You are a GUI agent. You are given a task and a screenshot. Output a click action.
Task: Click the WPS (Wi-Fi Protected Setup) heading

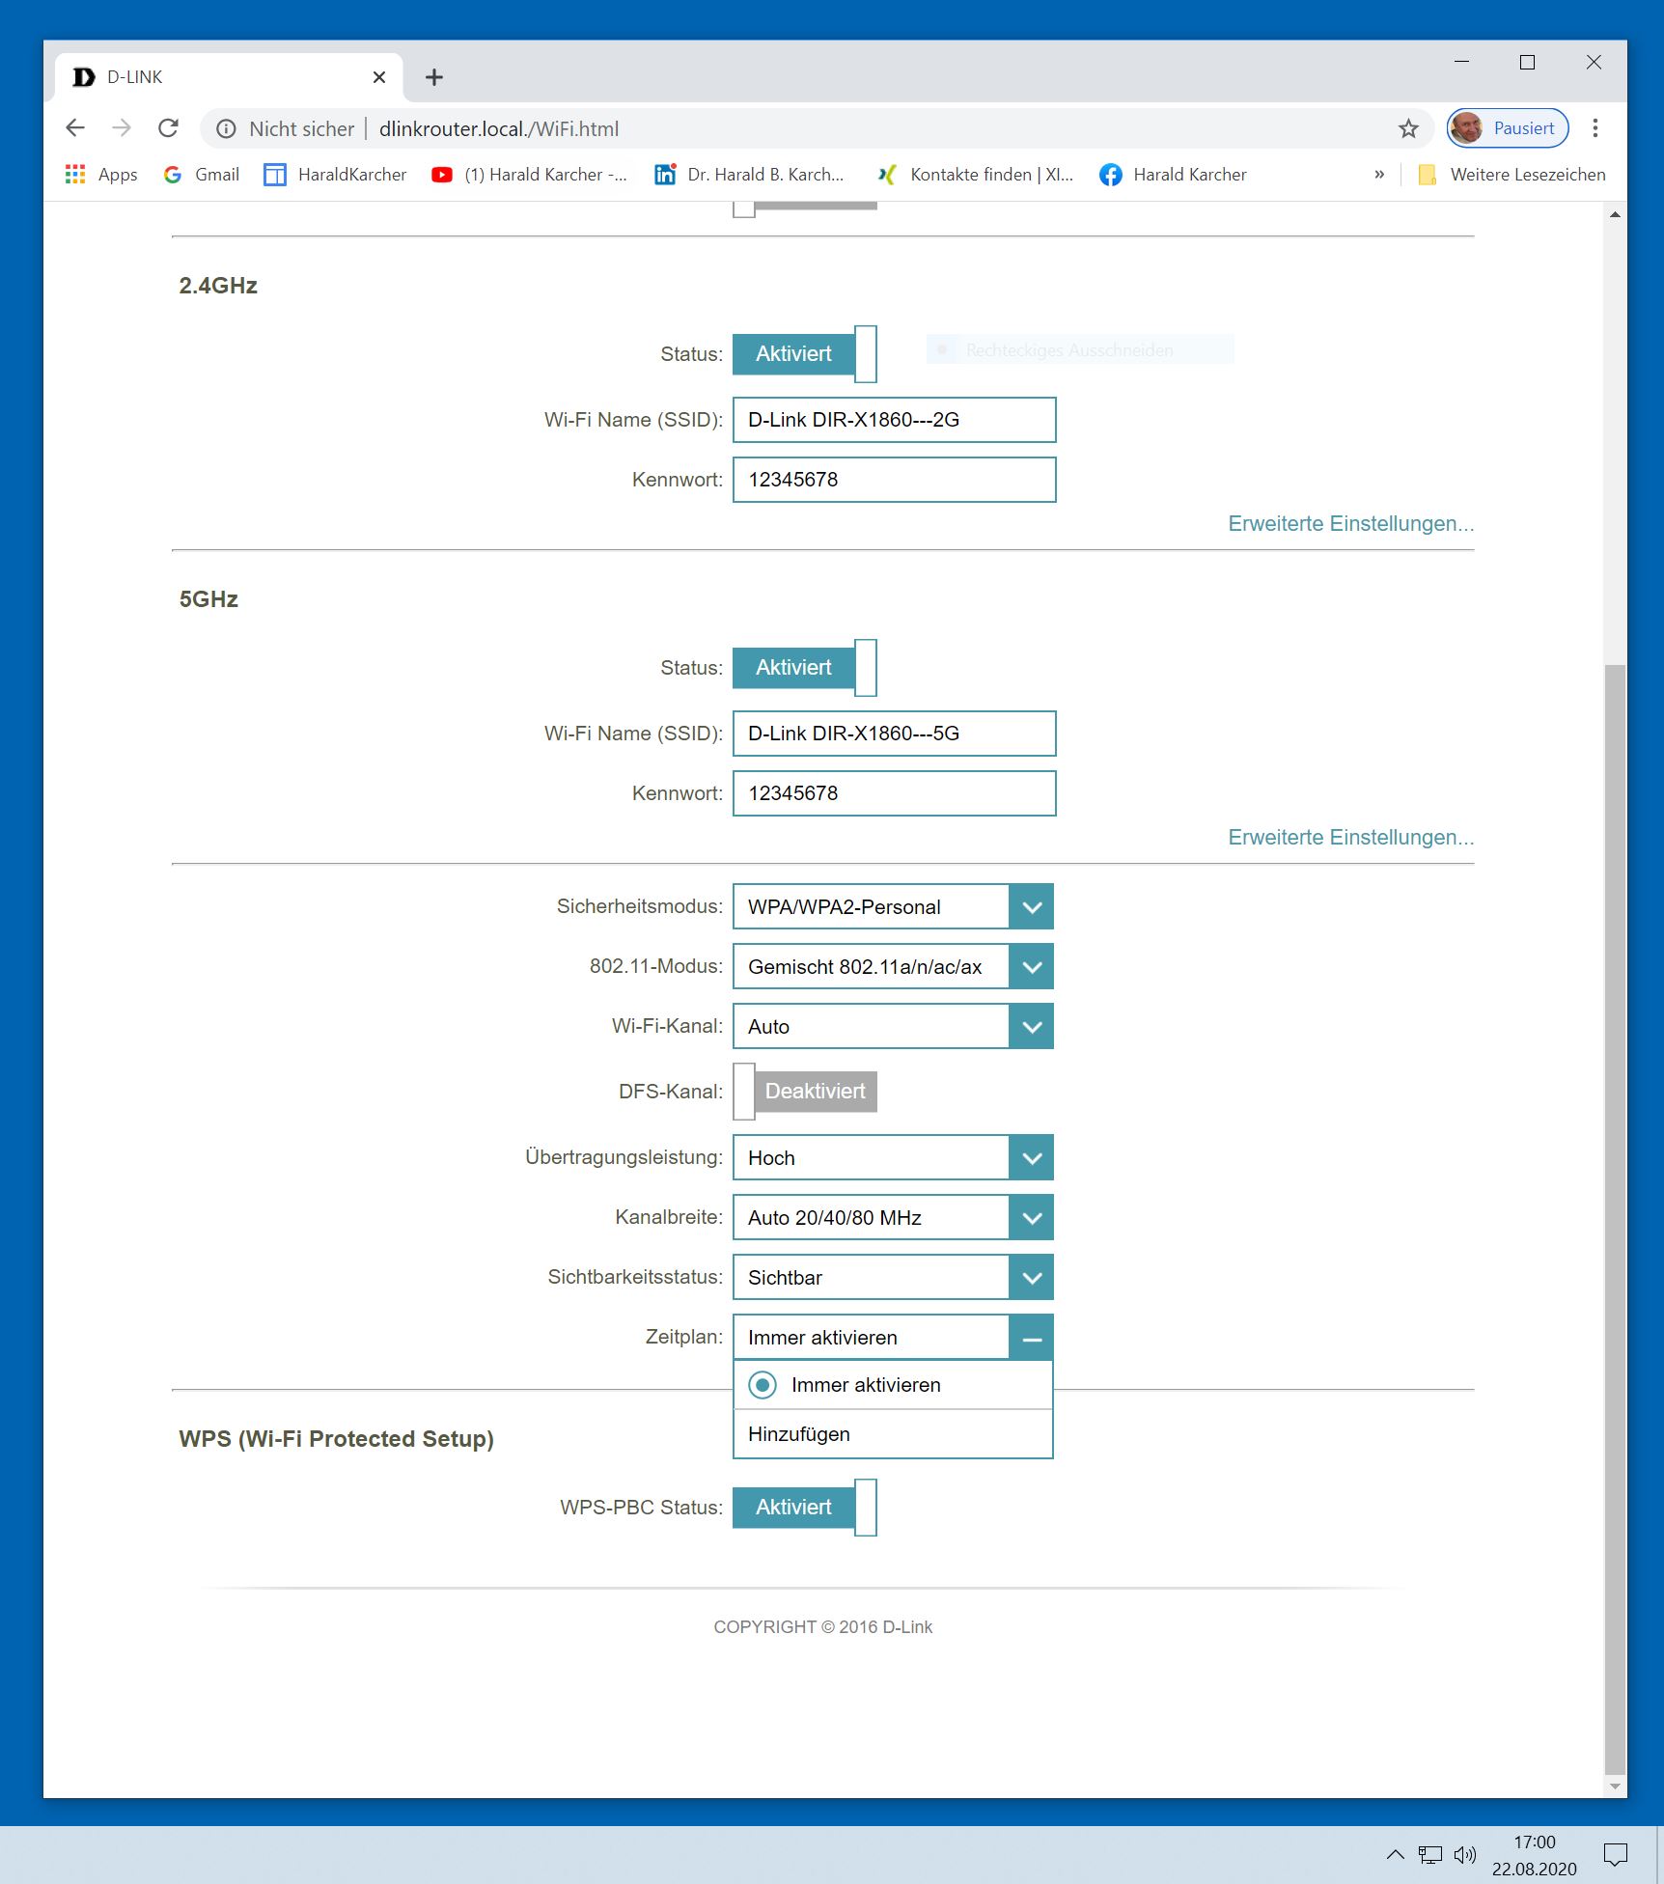point(337,1439)
